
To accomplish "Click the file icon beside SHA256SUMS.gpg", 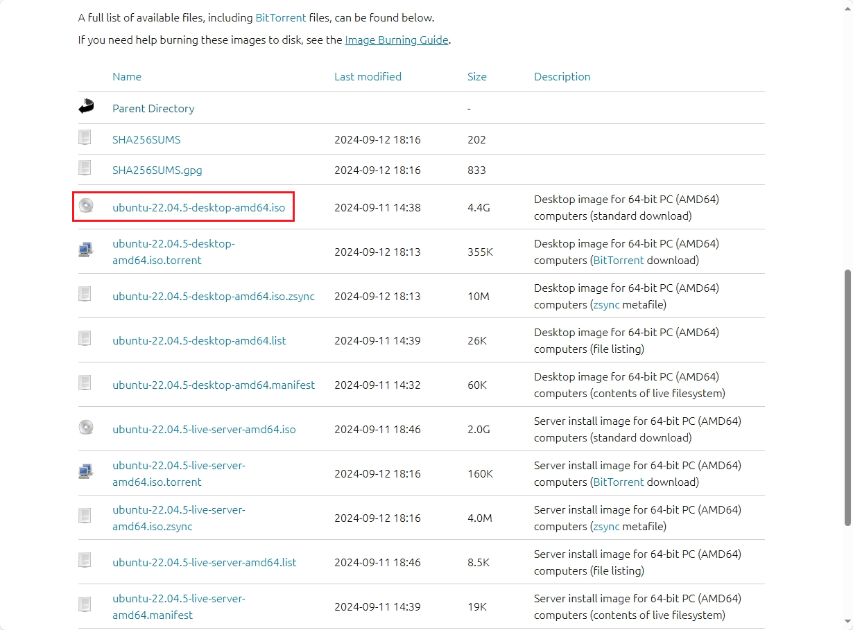I will (x=85, y=168).
